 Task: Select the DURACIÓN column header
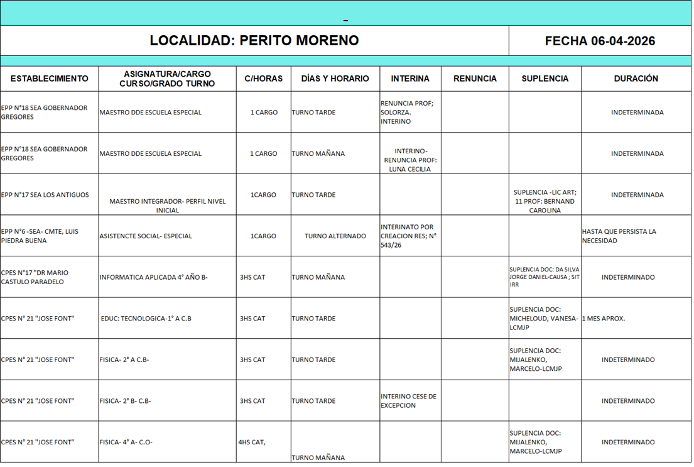tap(636, 79)
